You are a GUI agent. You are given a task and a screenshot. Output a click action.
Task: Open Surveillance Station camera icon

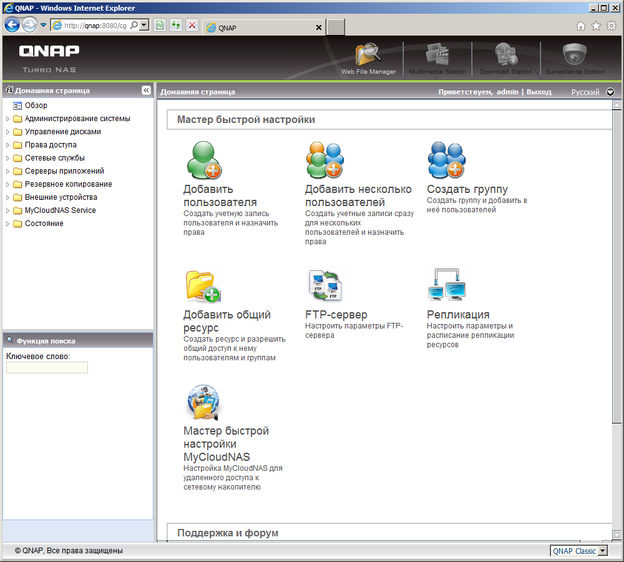tap(575, 54)
